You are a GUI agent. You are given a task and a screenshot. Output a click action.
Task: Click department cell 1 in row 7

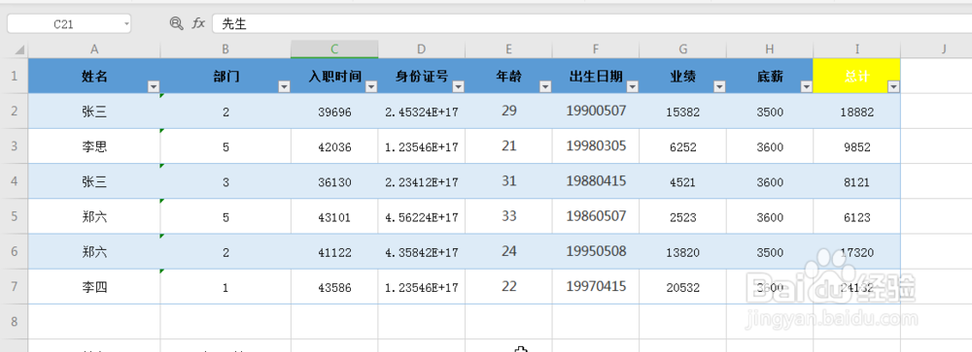coord(226,286)
